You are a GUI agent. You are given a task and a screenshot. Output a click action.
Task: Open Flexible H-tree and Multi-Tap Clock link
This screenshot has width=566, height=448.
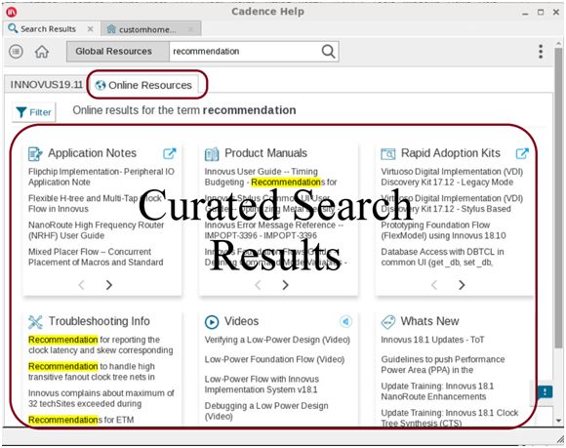click(95, 204)
